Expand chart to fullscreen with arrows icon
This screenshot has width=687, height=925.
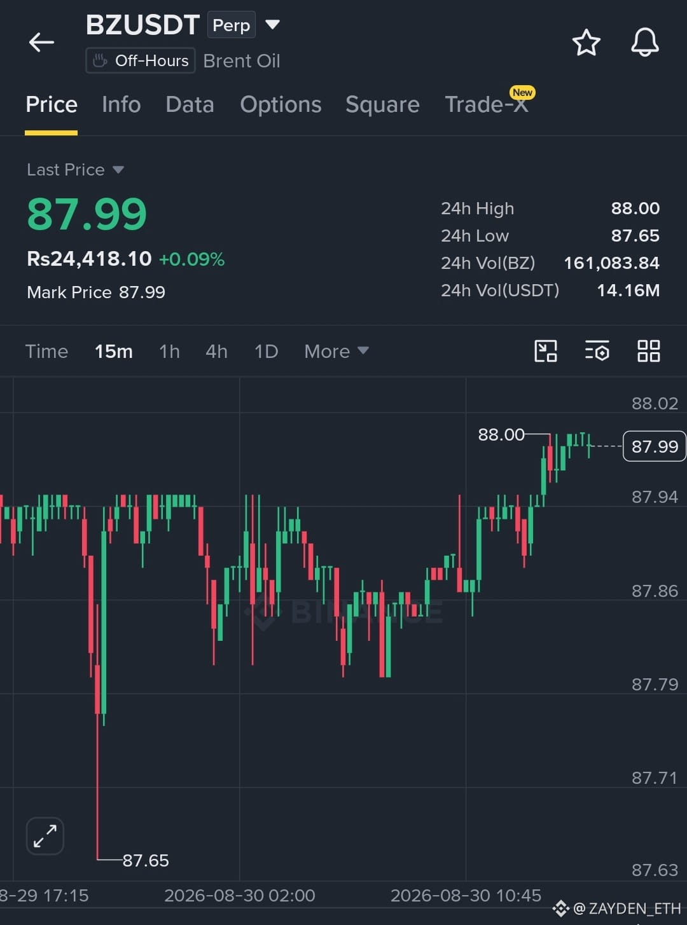45,835
